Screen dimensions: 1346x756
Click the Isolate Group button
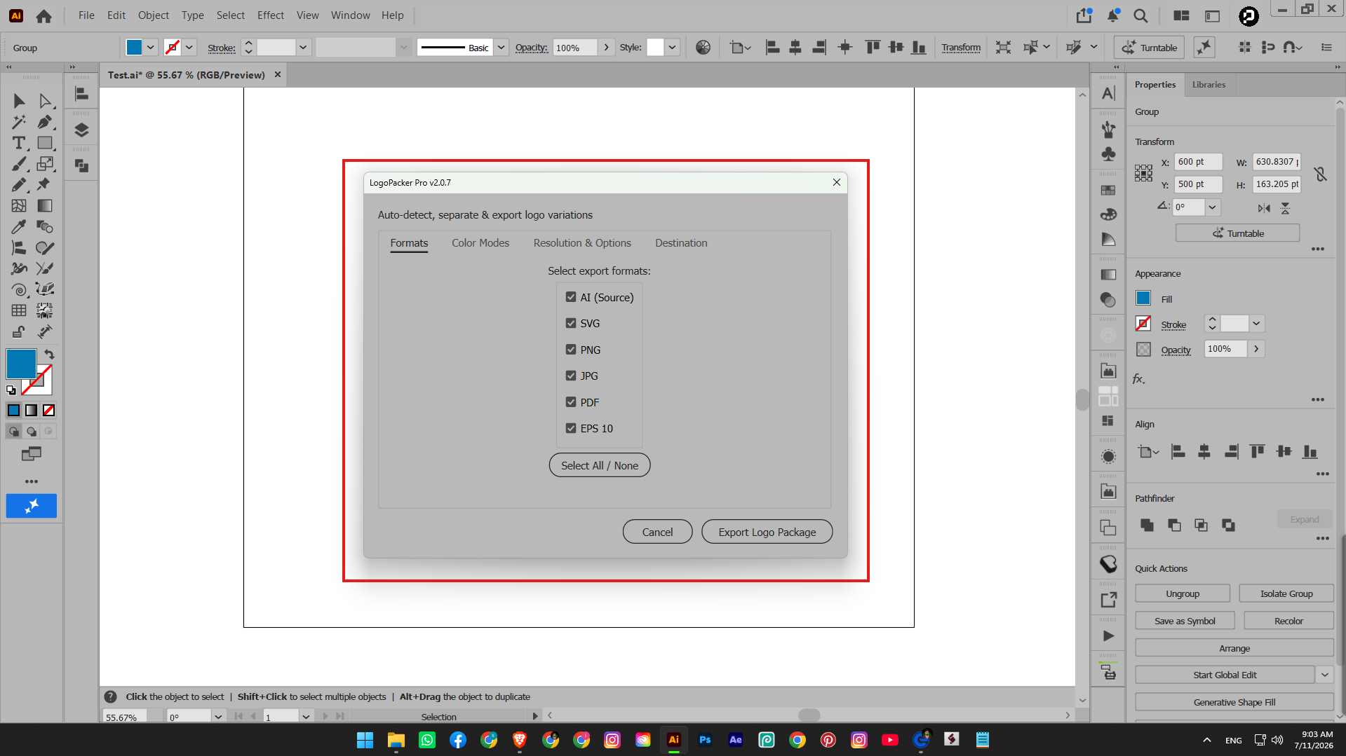pyautogui.click(x=1286, y=593)
